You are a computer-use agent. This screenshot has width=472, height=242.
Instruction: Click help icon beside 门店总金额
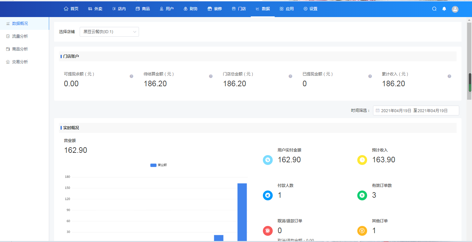(x=290, y=76)
